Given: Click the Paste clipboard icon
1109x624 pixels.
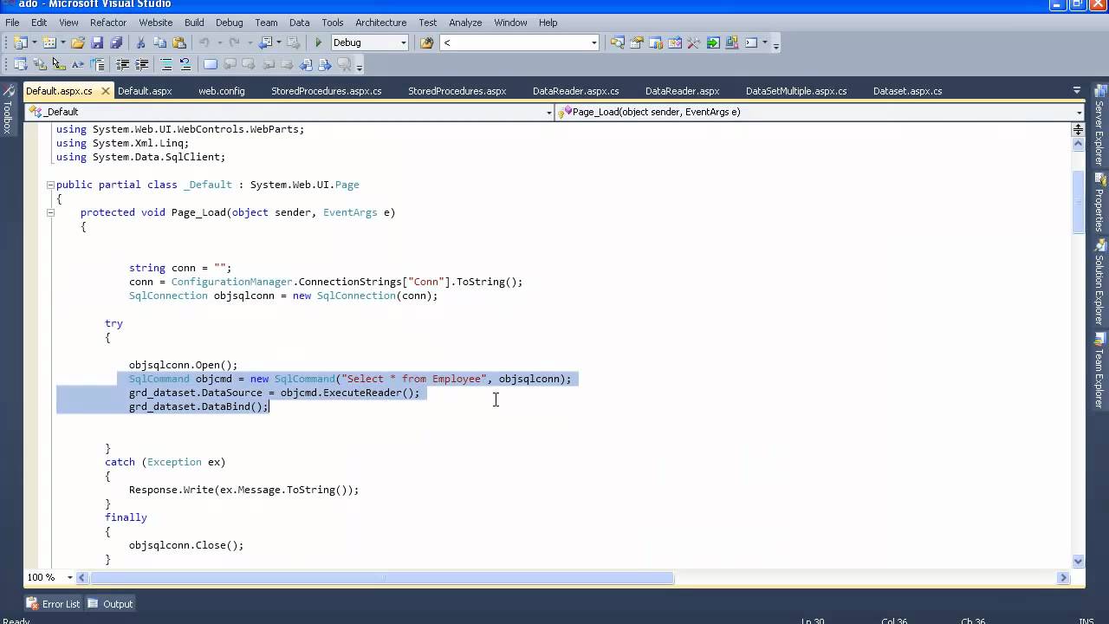Looking at the screenshot, I should click(179, 42).
